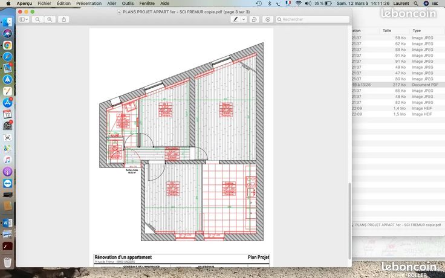Image resolution: width=445 pixels, height=278 pixels.
Task: Click the share icon in Preview toolbar
Action: (63, 19)
